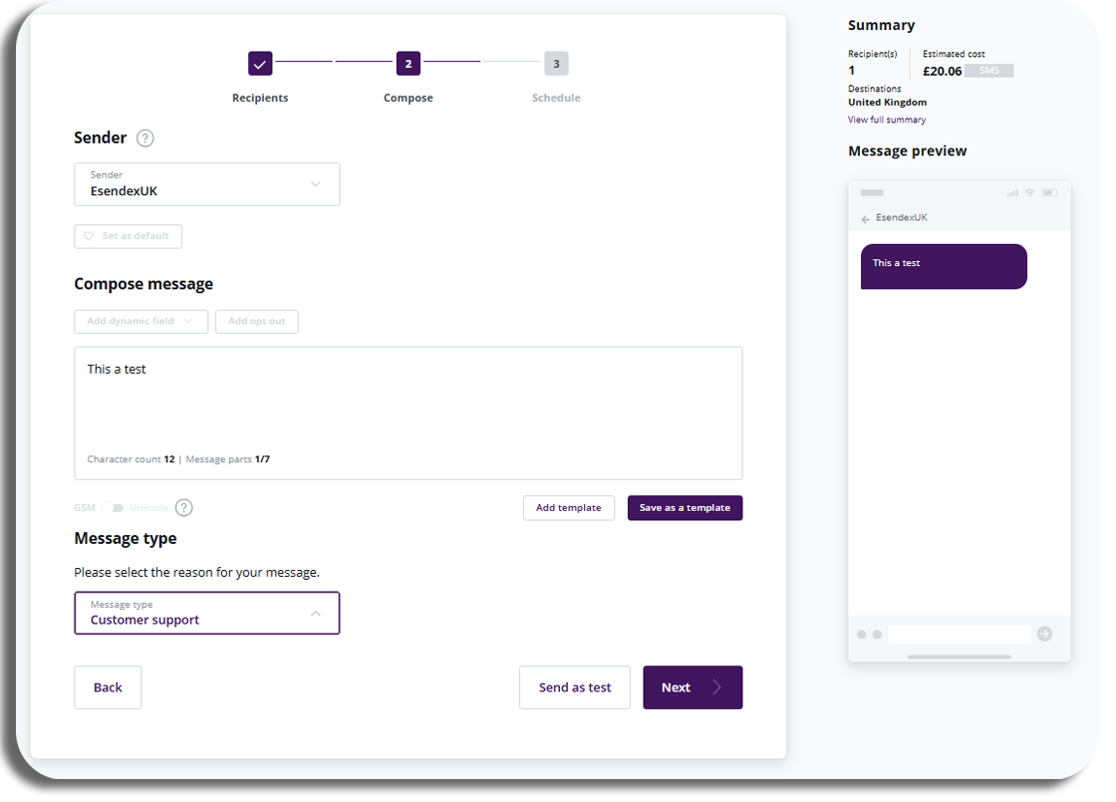Click the help icon beside the Sender heading
The image size is (1116, 802).
(x=144, y=137)
